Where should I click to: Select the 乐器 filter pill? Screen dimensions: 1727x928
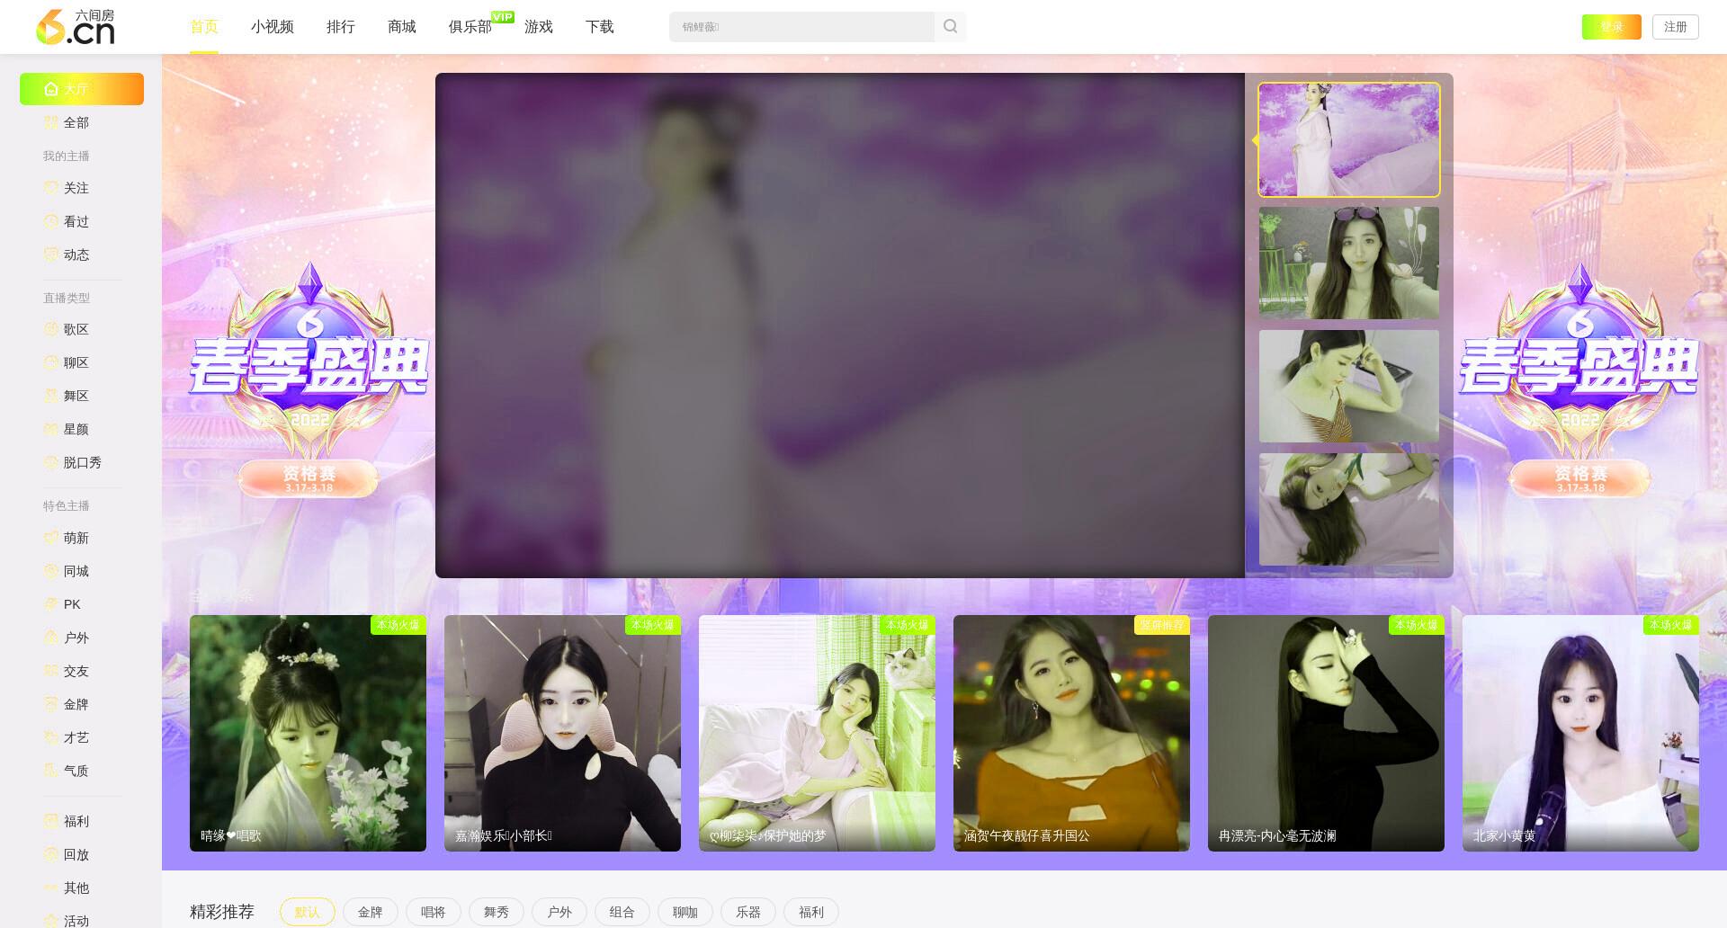[748, 912]
